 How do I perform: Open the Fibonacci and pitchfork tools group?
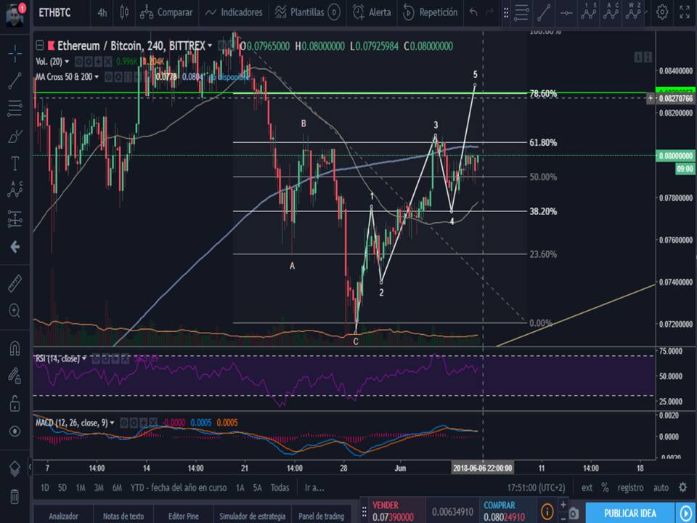(15, 108)
